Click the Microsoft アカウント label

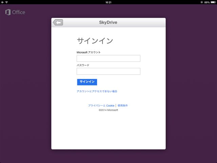(88, 52)
